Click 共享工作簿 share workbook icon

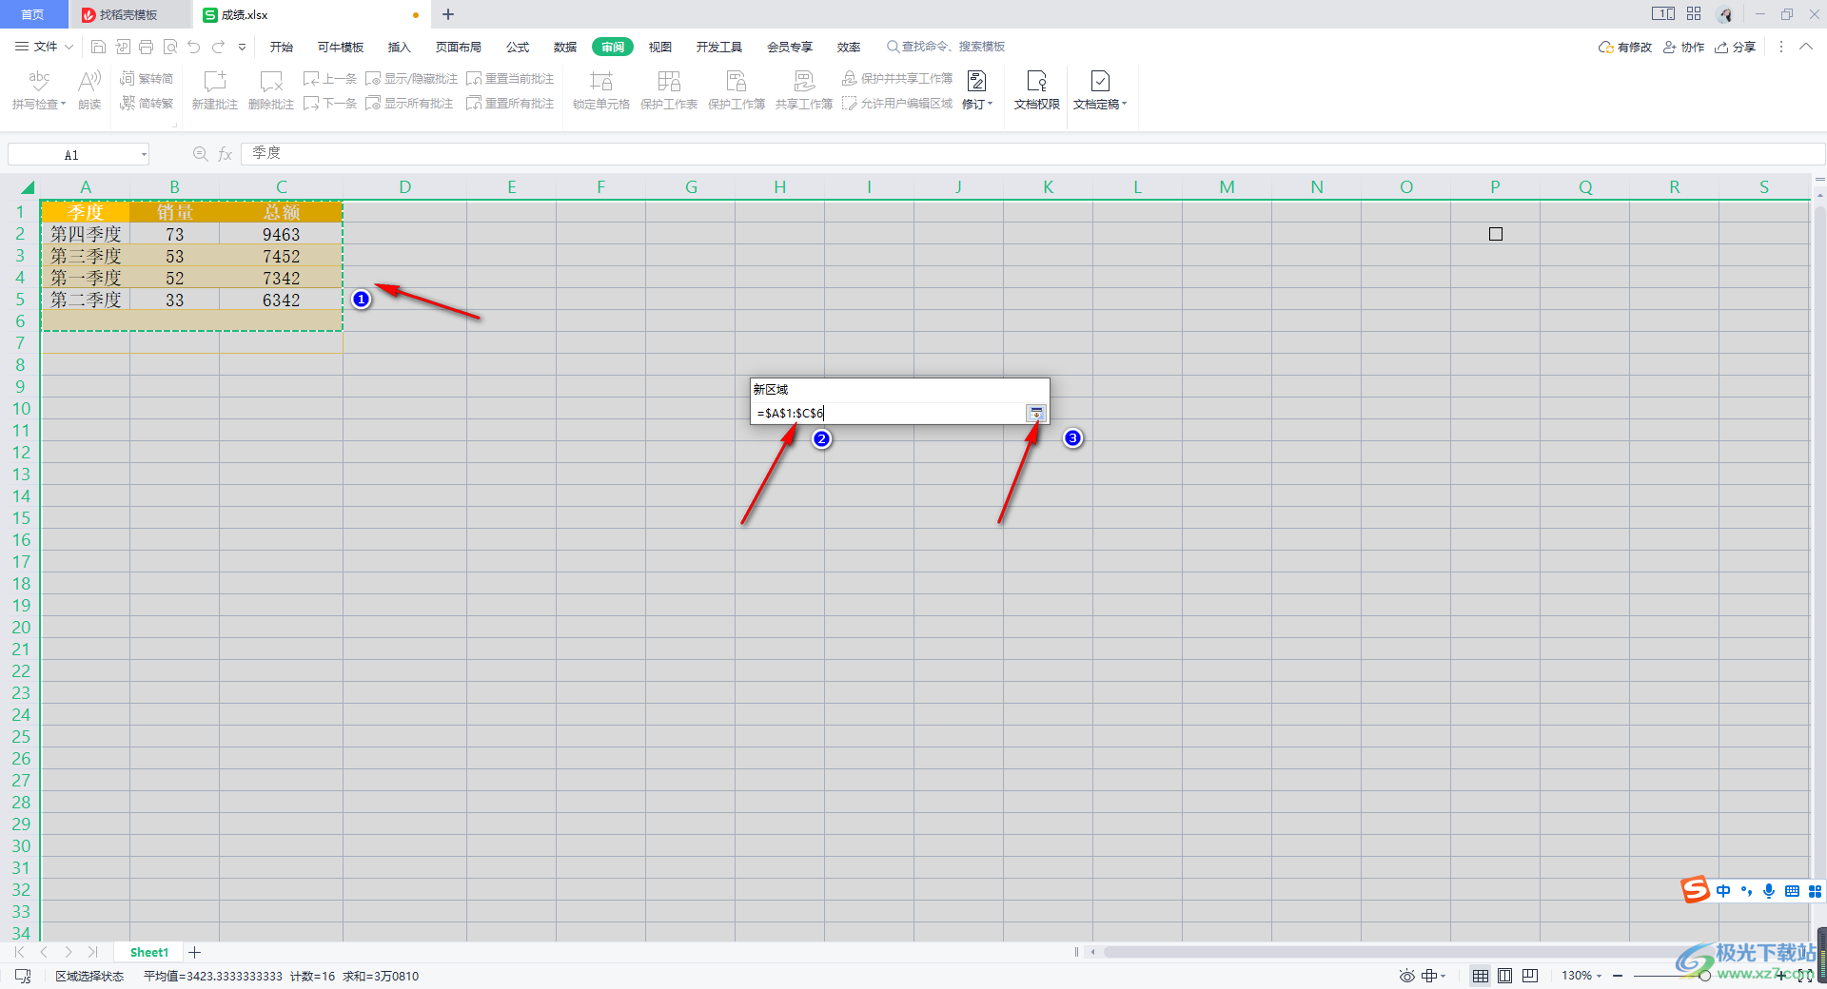pyautogui.click(x=804, y=81)
